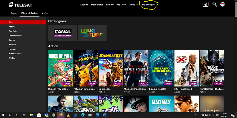Open the volume control in tray
Image resolution: width=237 pixels, height=118 pixels.
click(x=210, y=115)
